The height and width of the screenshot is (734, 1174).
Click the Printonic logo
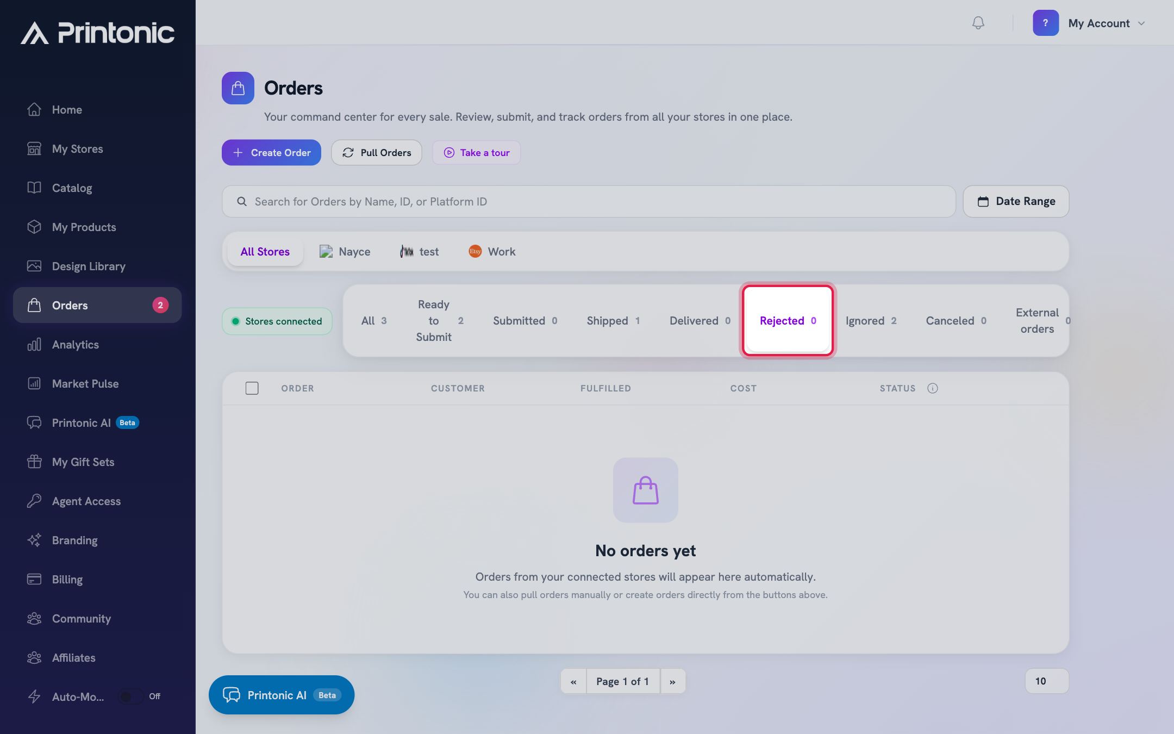pos(98,33)
